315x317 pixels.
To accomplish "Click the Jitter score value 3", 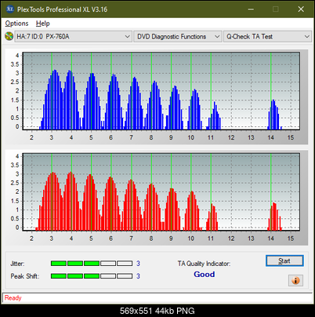I will pyautogui.click(x=138, y=264).
